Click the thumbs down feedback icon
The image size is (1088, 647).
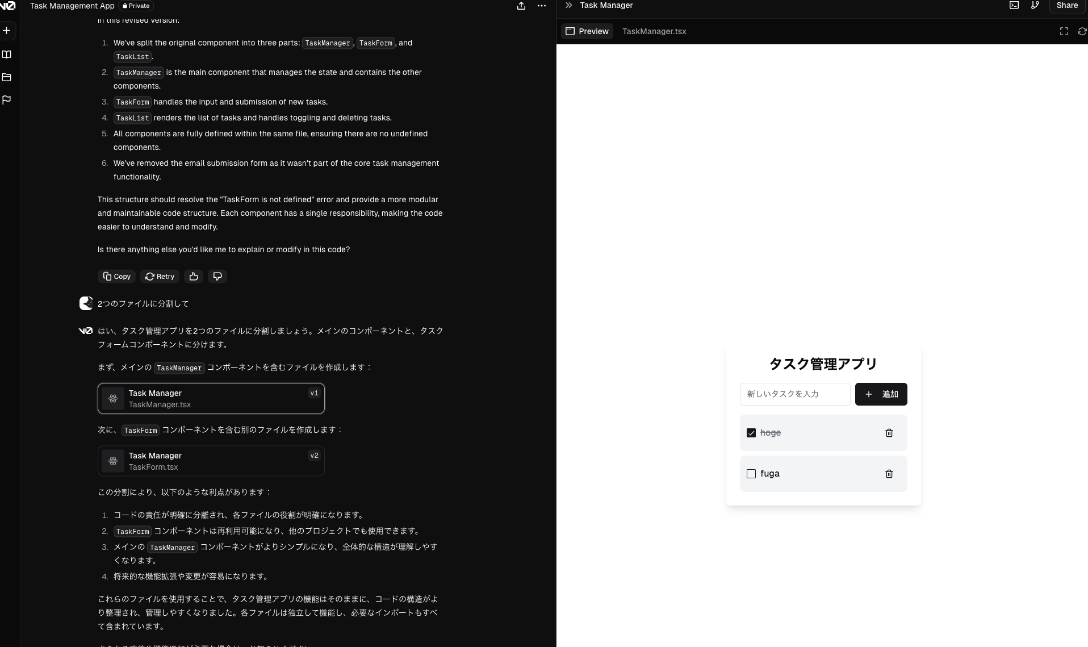(x=217, y=277)
